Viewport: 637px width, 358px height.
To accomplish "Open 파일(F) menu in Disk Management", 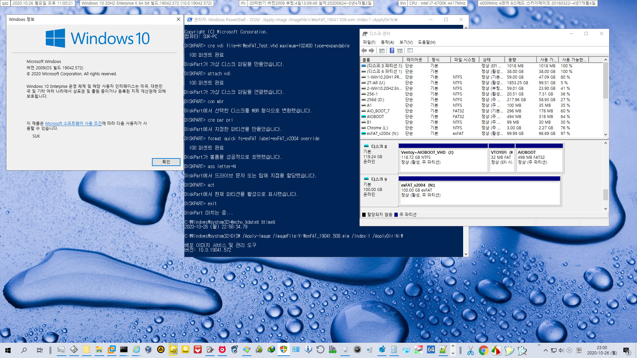I will 369,42.
